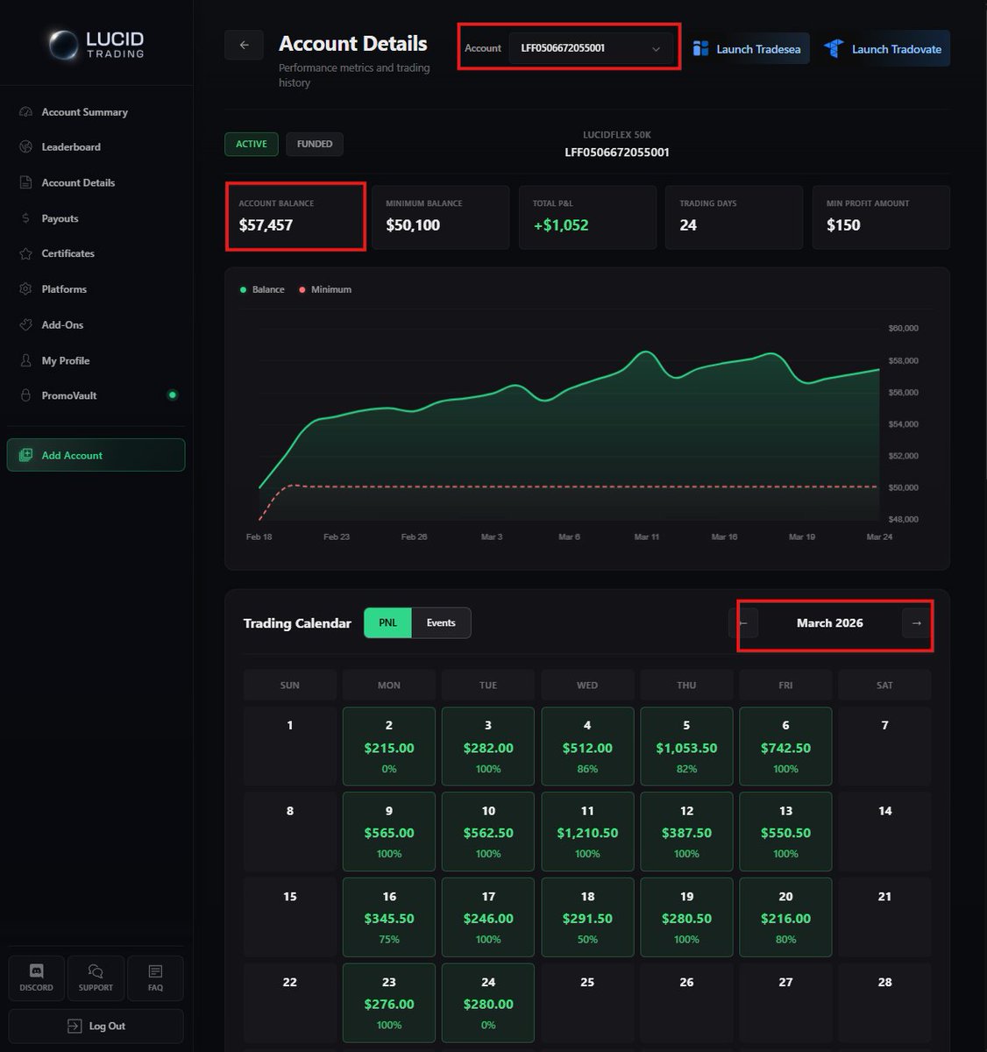Click the Tradesea logo icon

click(x=700, y=49)
